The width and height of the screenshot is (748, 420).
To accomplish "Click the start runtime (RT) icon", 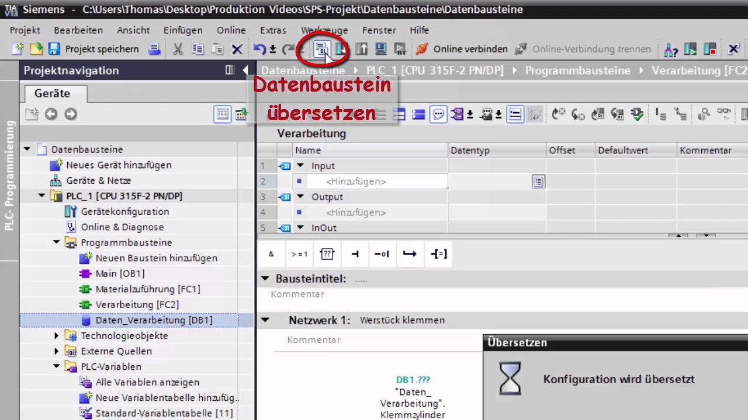I will pyautogui.click(x=400, y=49).
